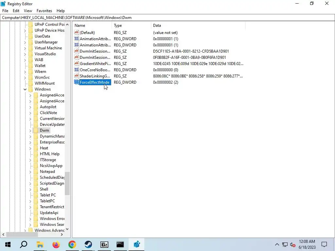Expand the Dwm key node
This screenshot has width=335, height=251.
(x=30, y=130)
